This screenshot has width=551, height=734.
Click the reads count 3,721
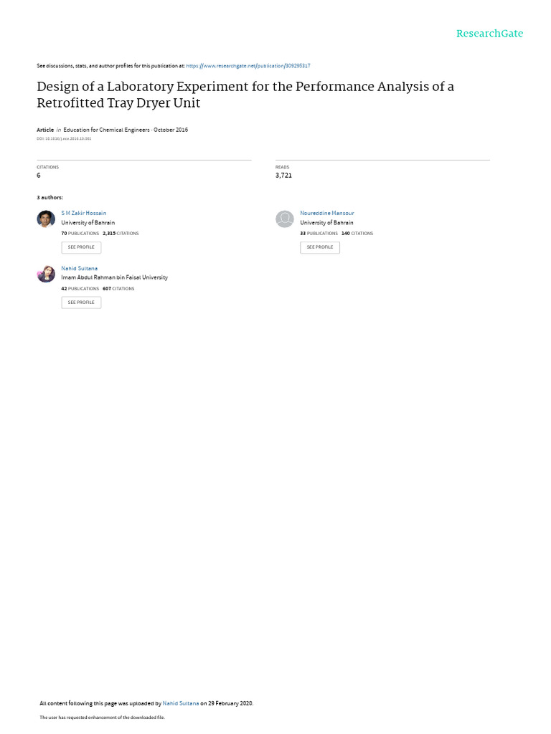(283, 175)
